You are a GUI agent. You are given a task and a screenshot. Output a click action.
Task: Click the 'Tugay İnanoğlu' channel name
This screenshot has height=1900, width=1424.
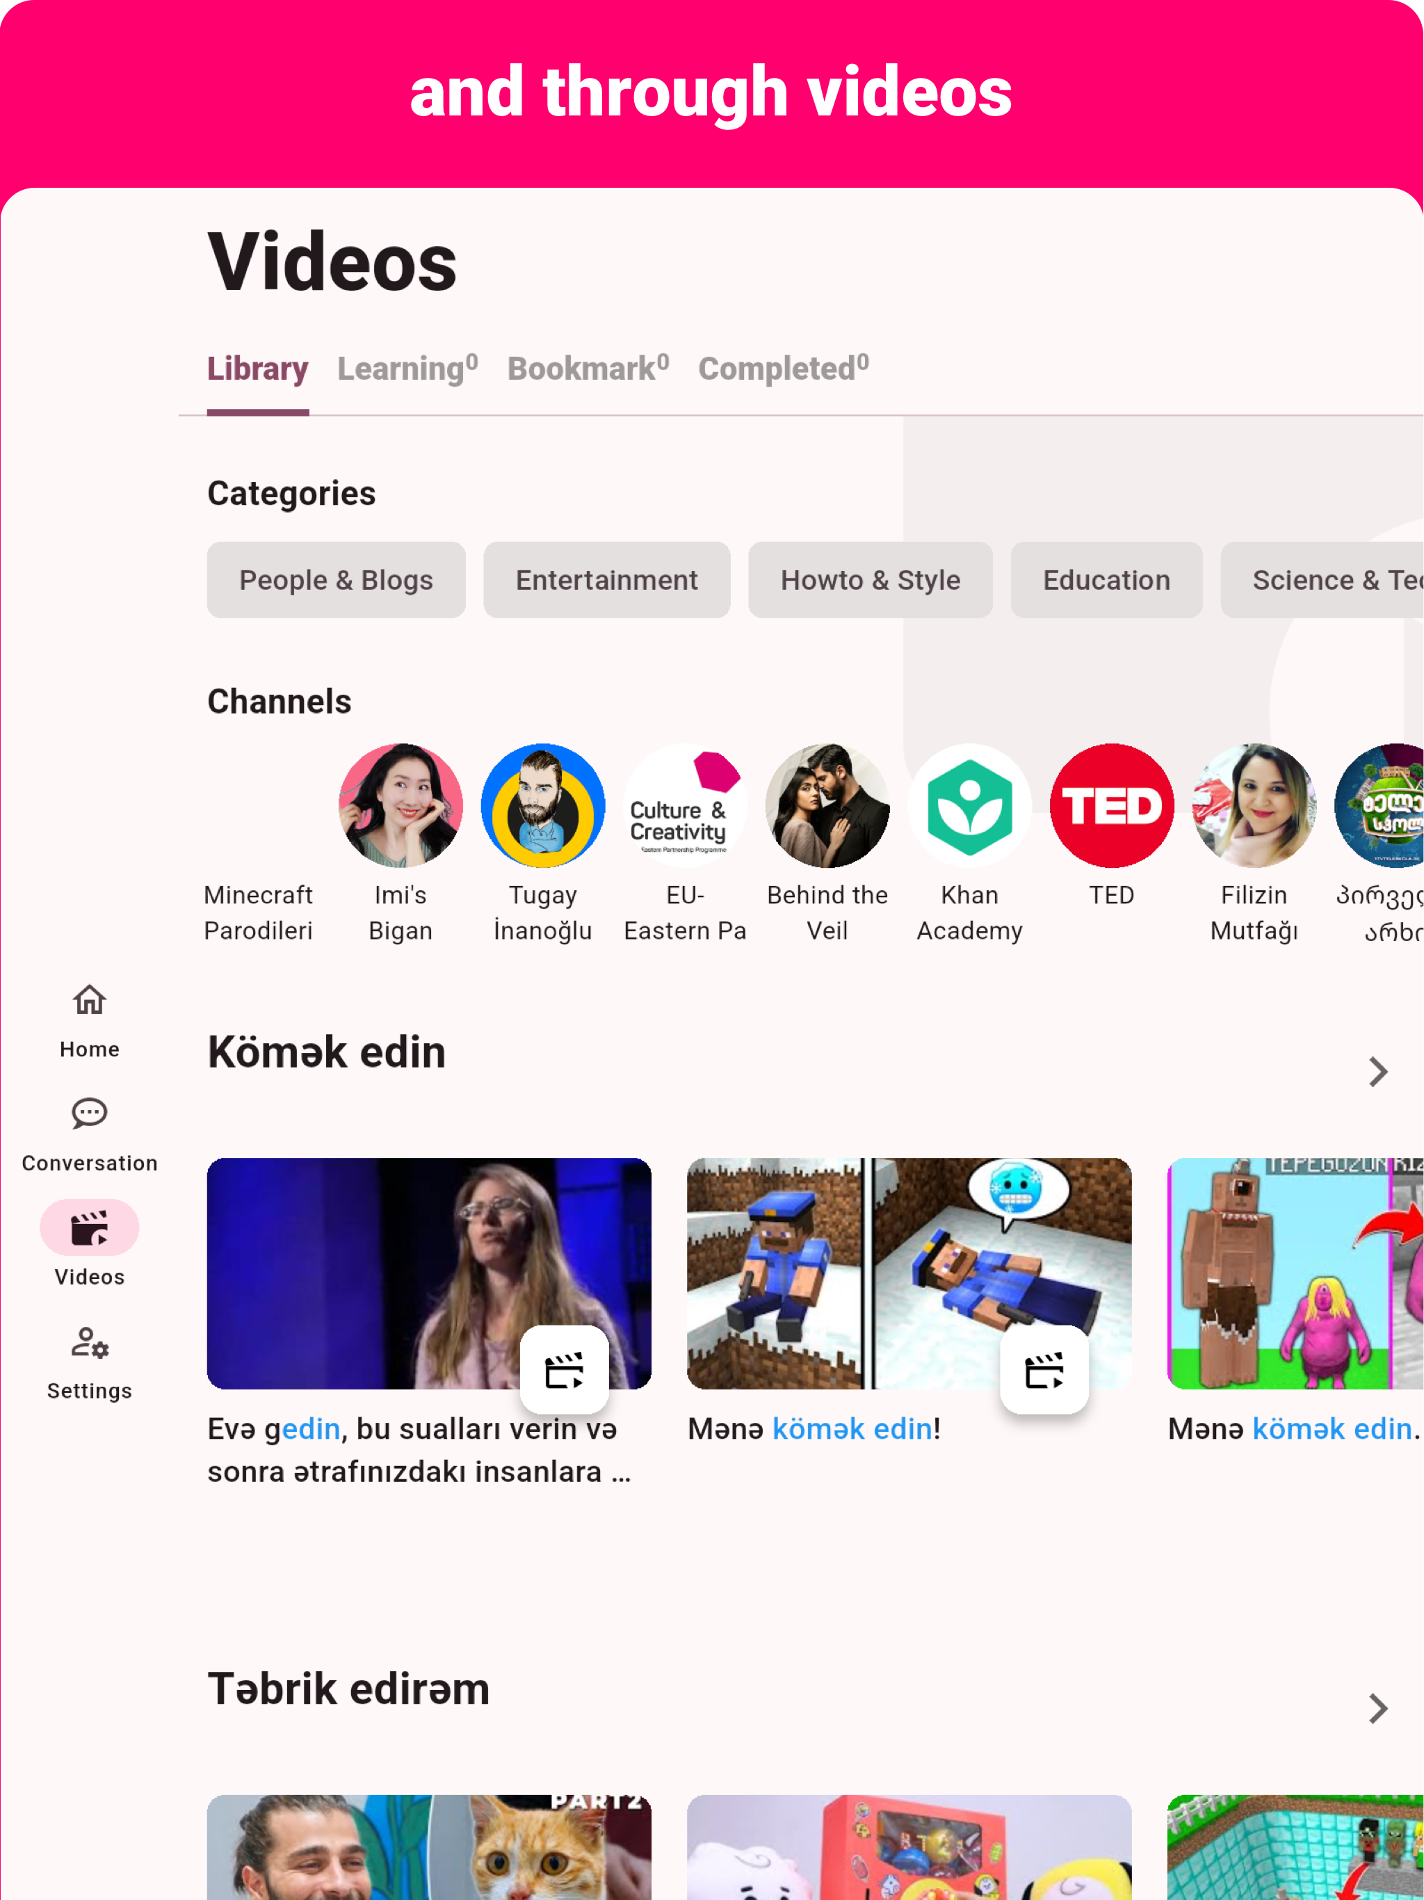point(543,912)
